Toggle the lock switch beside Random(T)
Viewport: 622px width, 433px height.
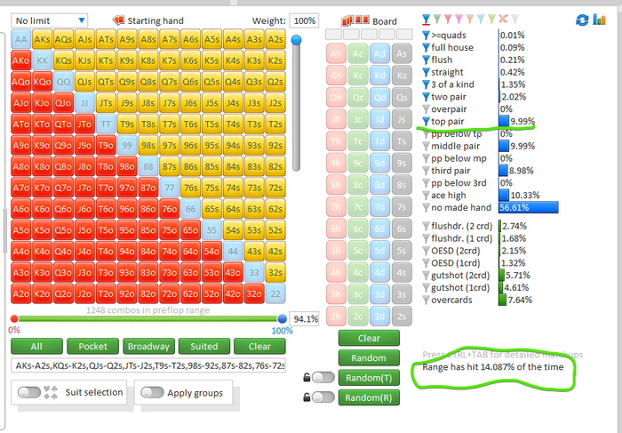[323, 378]
